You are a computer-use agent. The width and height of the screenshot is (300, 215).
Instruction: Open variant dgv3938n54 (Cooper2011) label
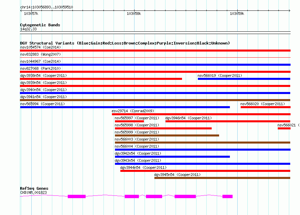43,75
